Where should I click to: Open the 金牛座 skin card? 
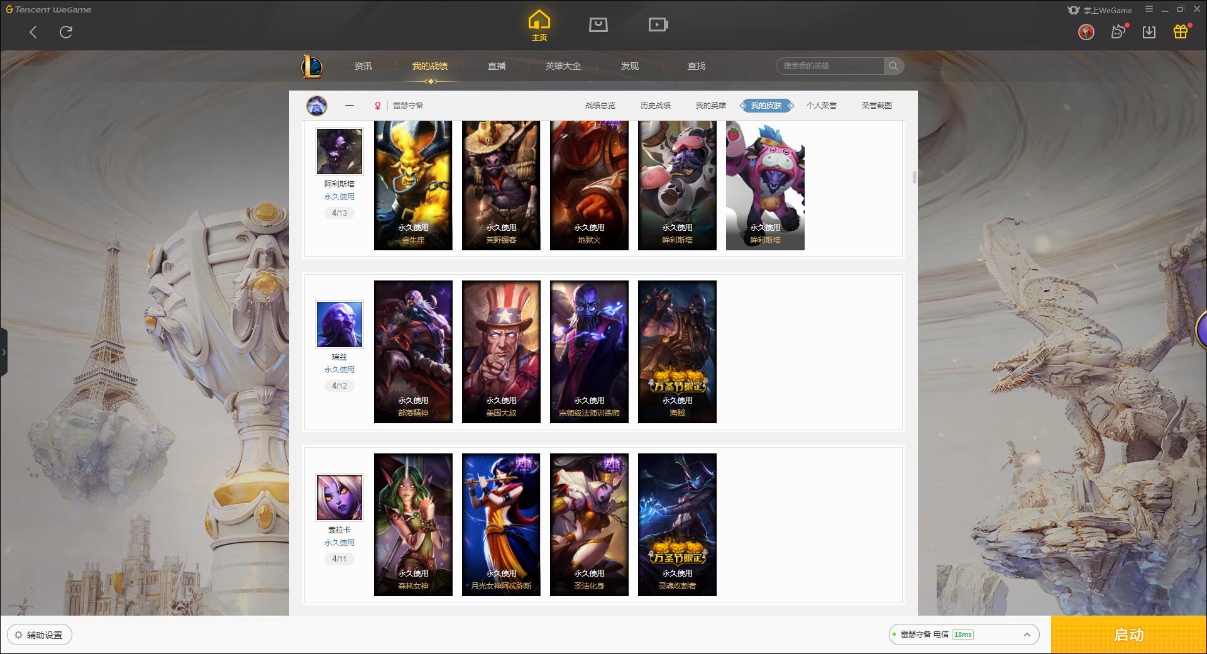413,186
